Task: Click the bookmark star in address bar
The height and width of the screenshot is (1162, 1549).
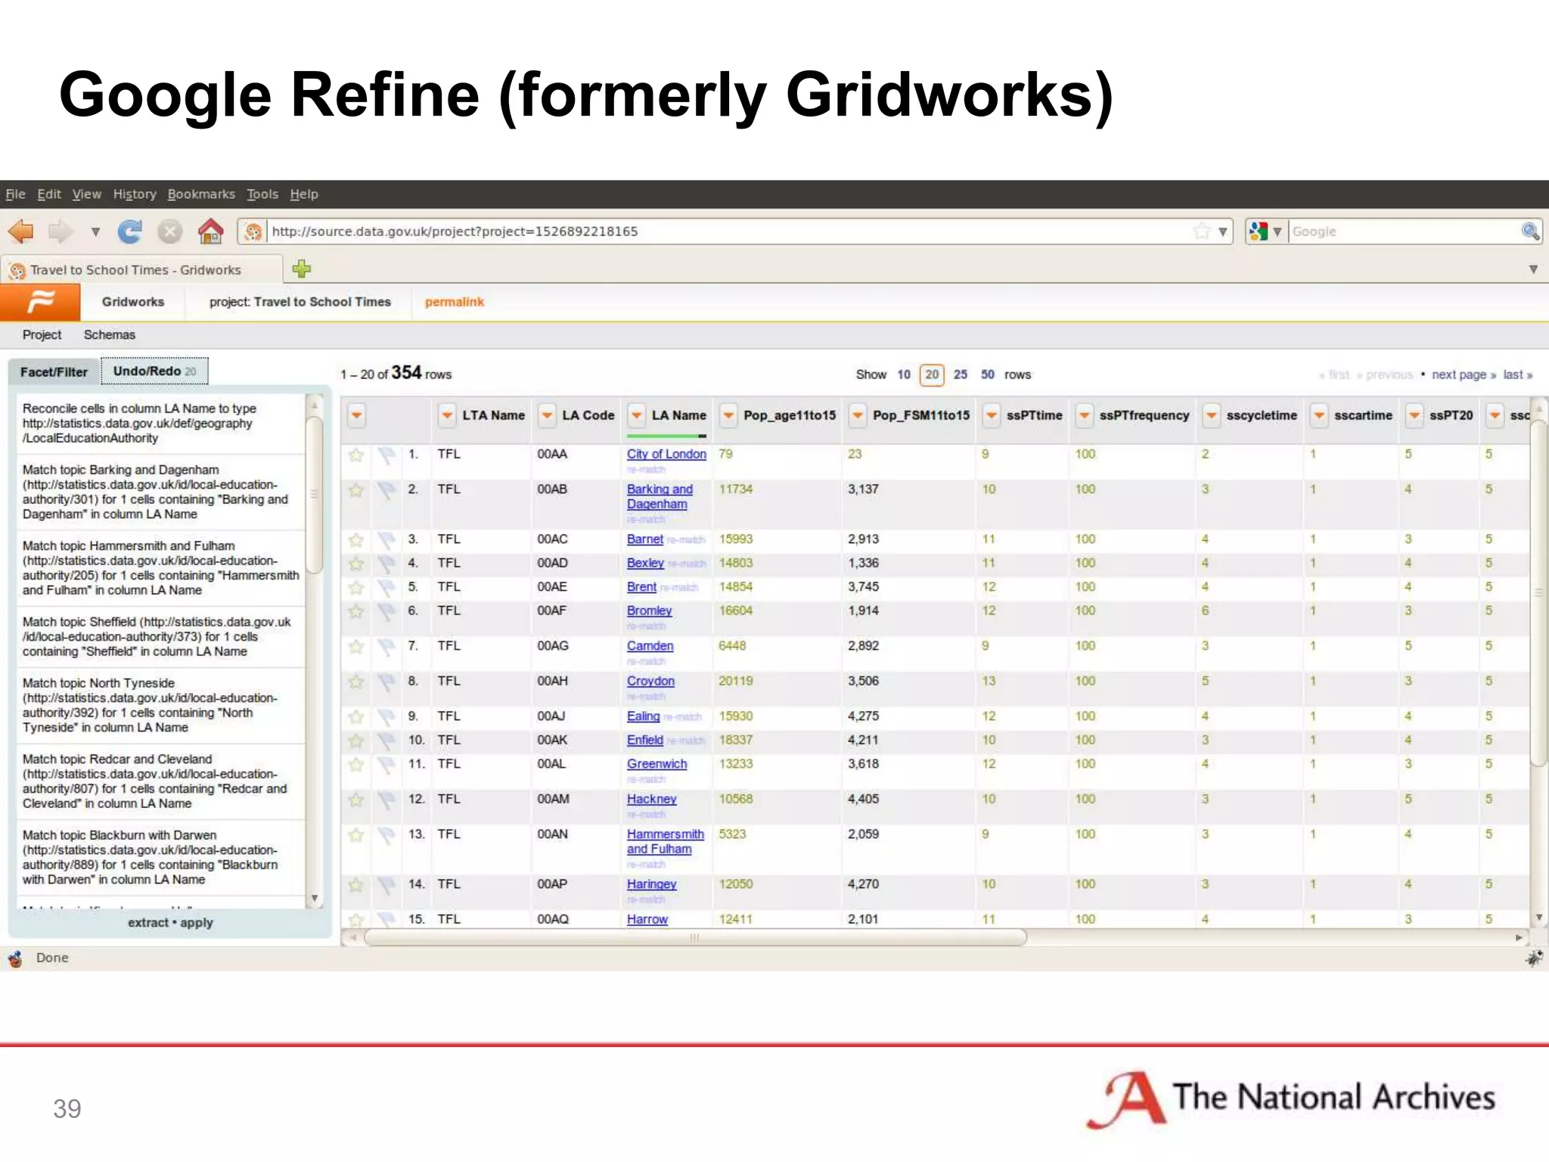Action: (x=1202, y=231)
